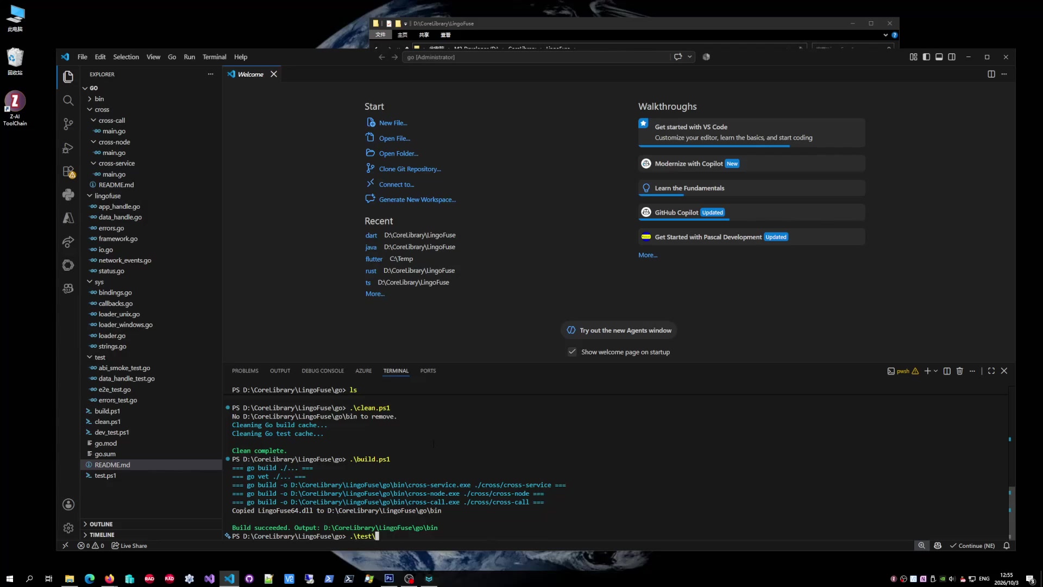Open recent rust project link

point(370,271)
